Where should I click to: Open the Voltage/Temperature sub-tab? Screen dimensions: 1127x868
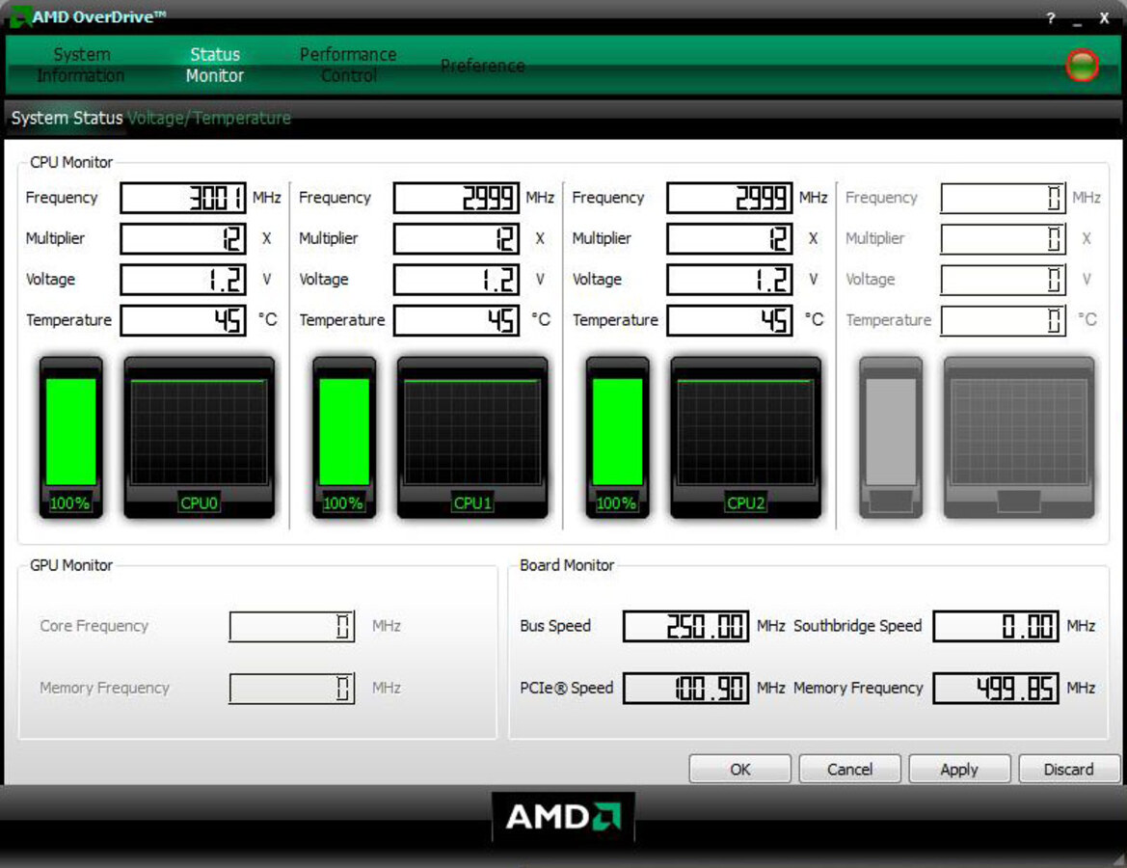209,118
